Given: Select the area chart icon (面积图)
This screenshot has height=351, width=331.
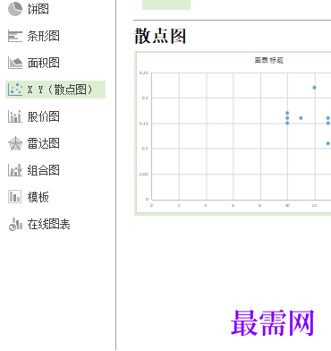Looking at the screenshot, I should (15, 63).
